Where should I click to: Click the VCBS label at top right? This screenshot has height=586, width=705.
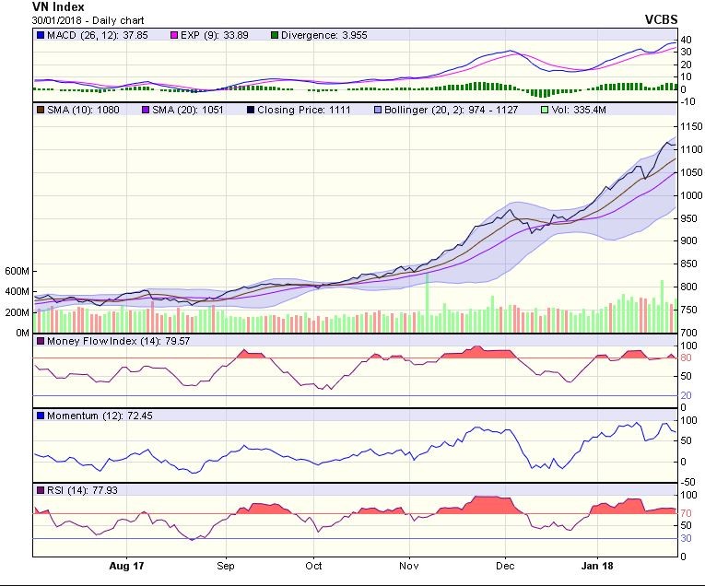click(662, 19)
